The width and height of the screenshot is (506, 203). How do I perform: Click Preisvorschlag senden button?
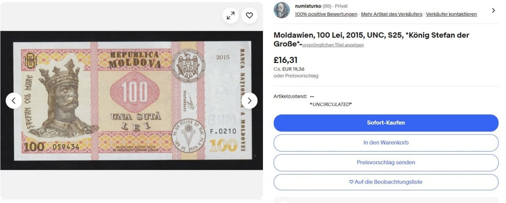[x=386, y=162]
